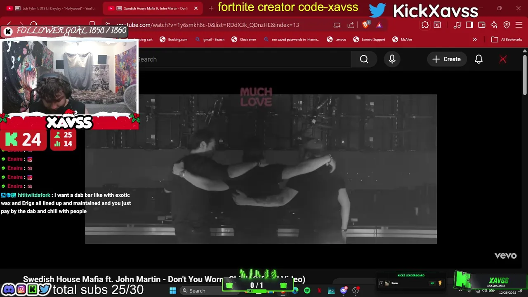
Task: Open the Clock error bookmark
Action: [244, 40]
